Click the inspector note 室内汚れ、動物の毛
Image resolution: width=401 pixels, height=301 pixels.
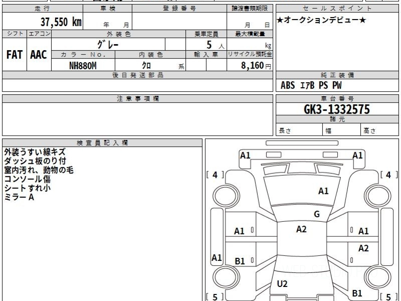click(39, 170)
